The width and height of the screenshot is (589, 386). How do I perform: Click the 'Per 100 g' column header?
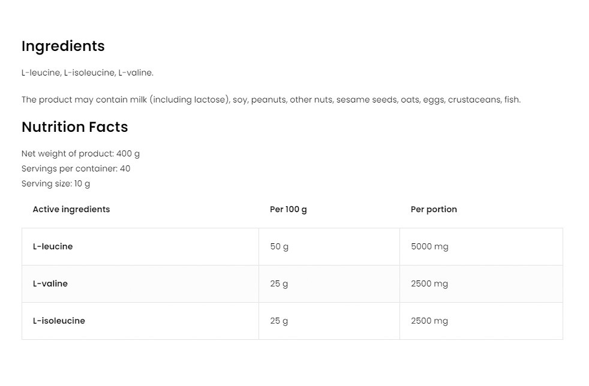289,209
